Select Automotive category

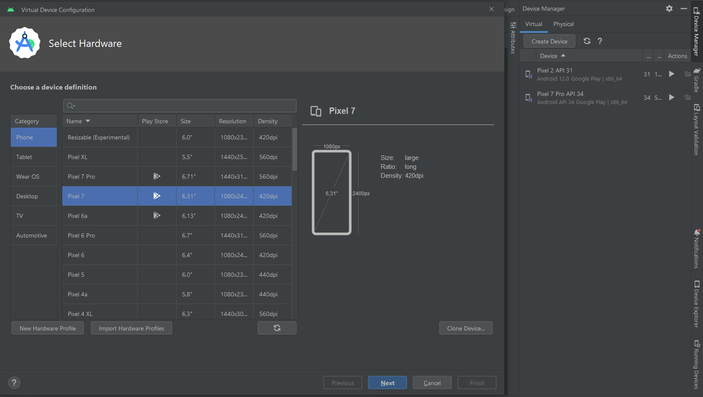[x=34, y=235]
